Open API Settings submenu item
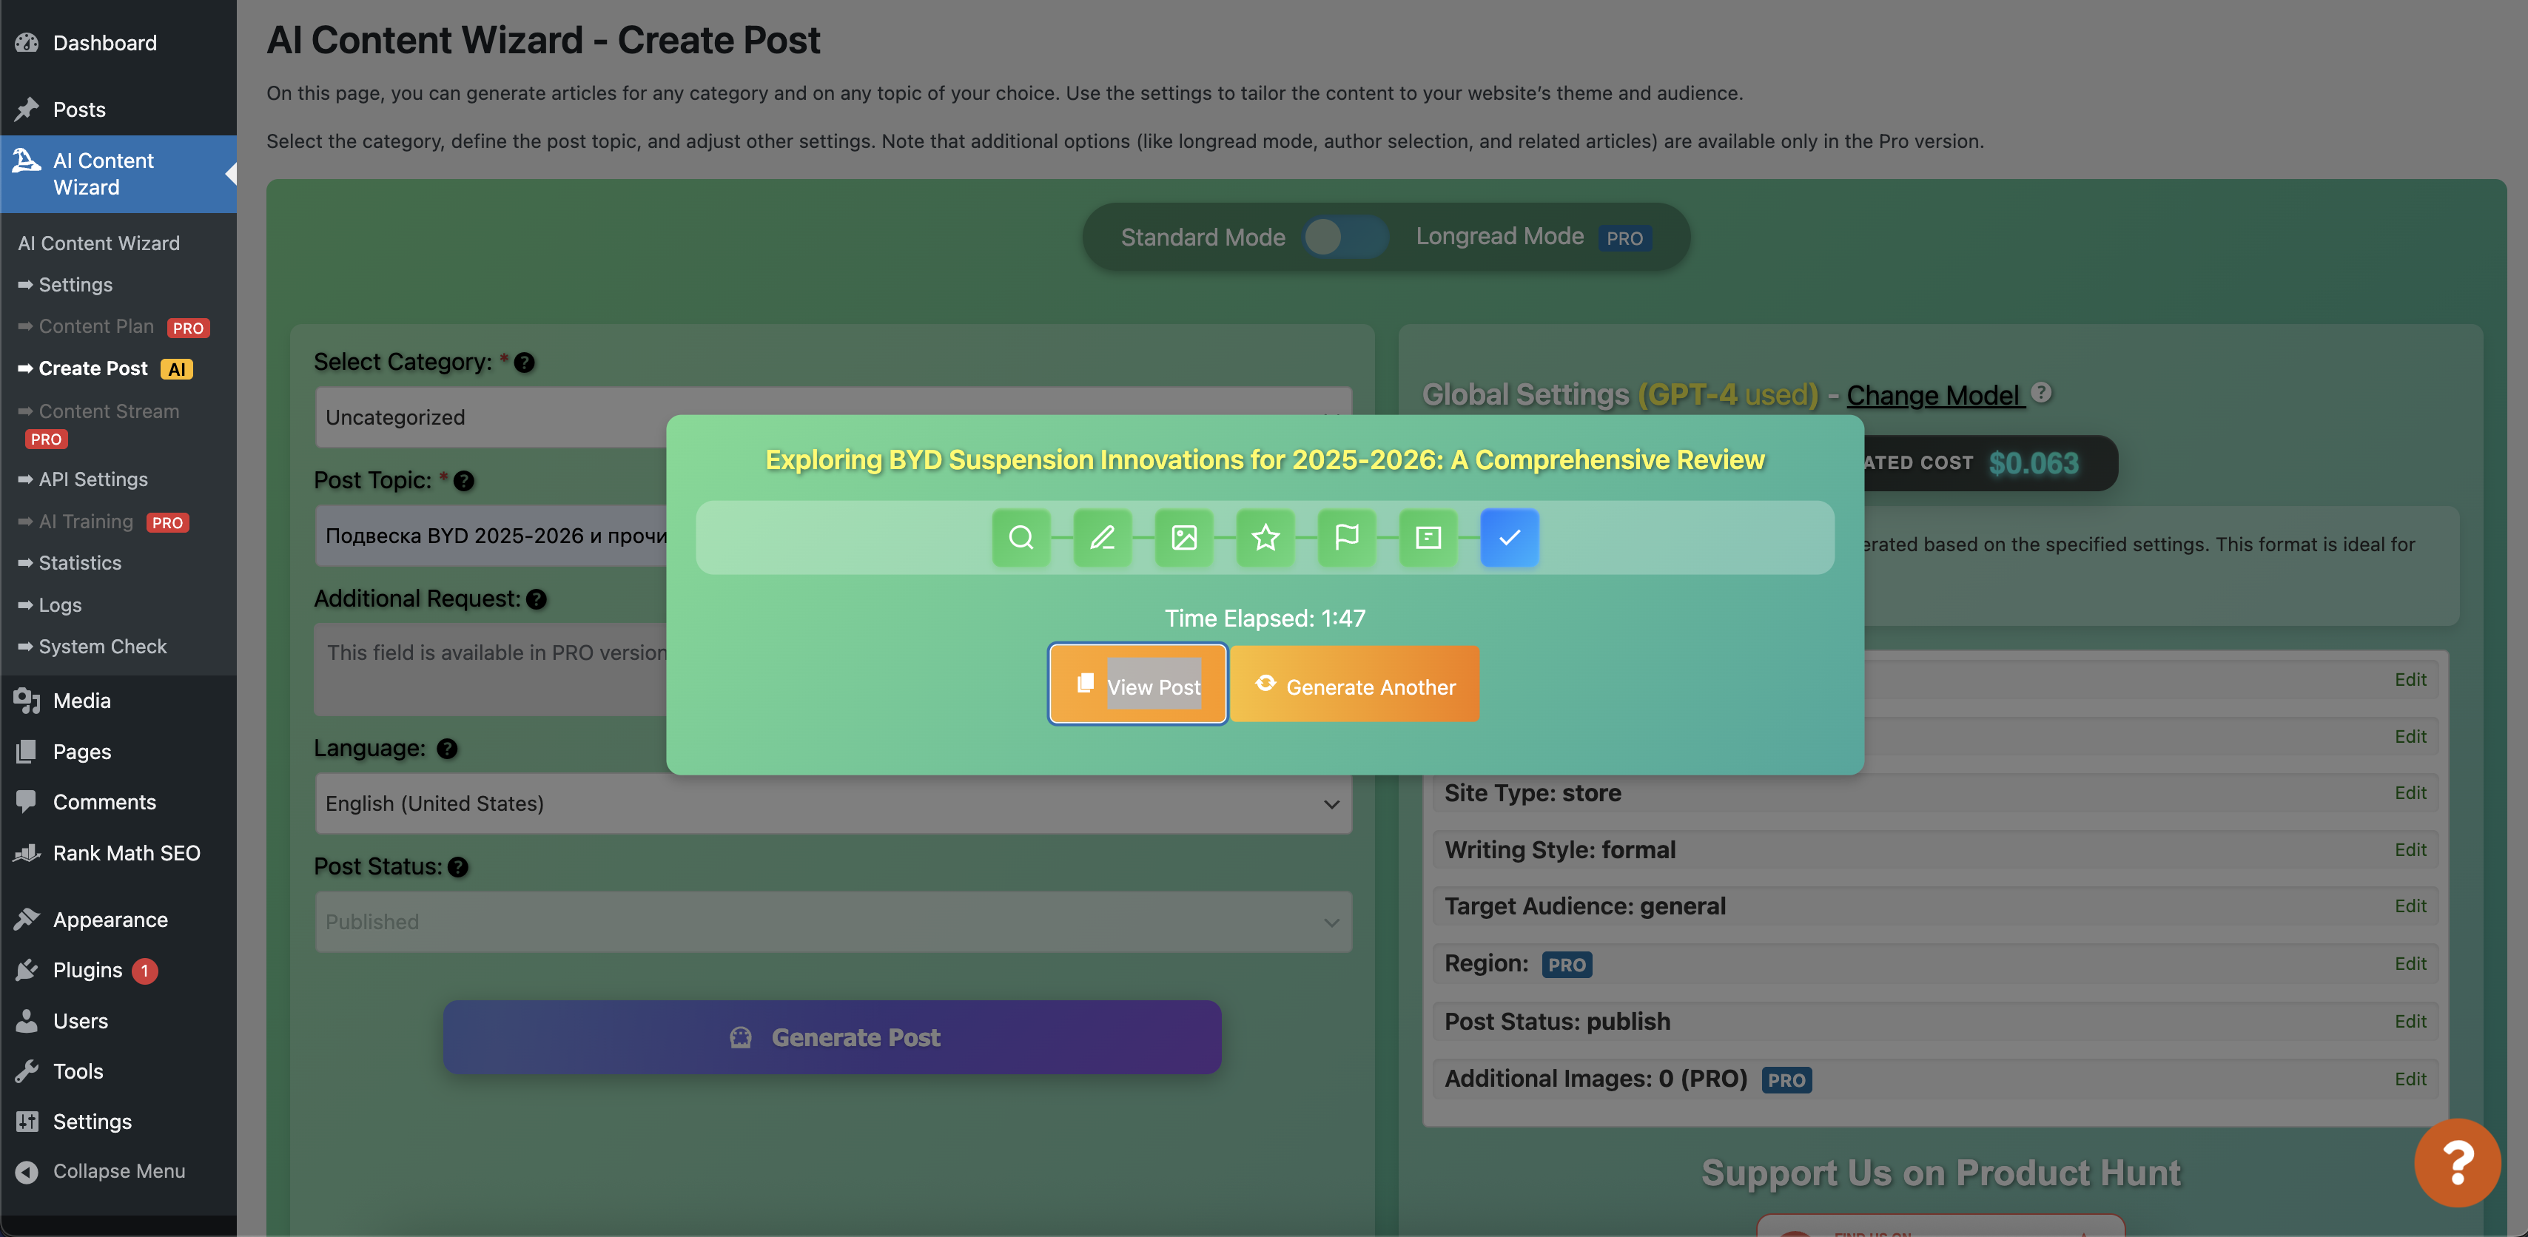Screen dimensions: 2528x1237 coord(82,479)
